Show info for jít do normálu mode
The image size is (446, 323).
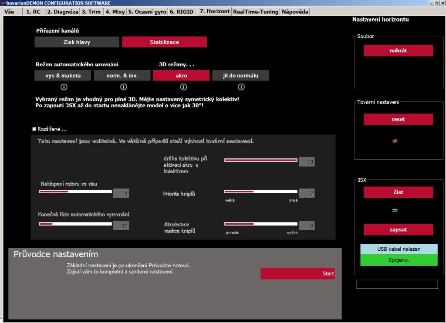point(240,86)
